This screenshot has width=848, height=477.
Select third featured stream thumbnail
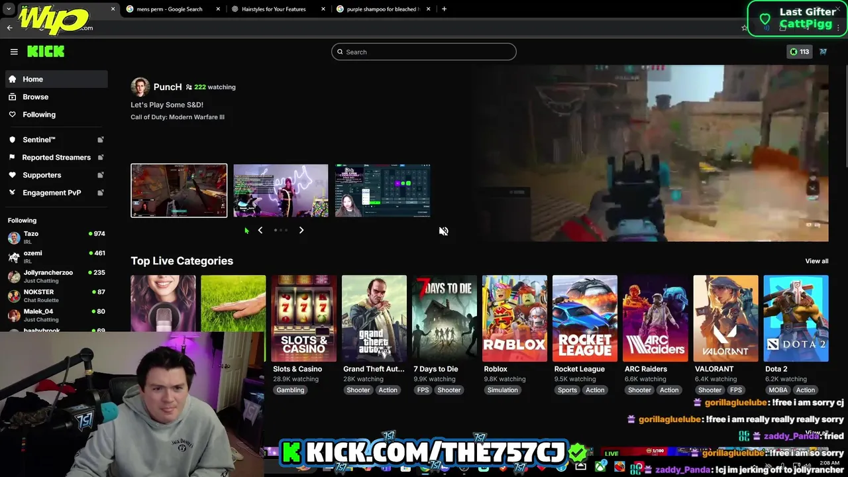[x=383, y=191]
